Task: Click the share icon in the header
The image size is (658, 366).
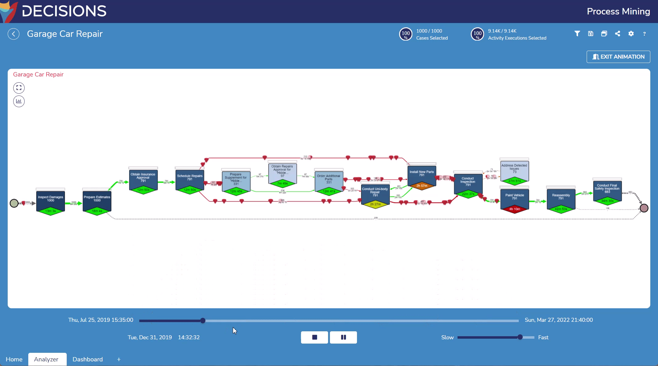Action: [618, 33]
